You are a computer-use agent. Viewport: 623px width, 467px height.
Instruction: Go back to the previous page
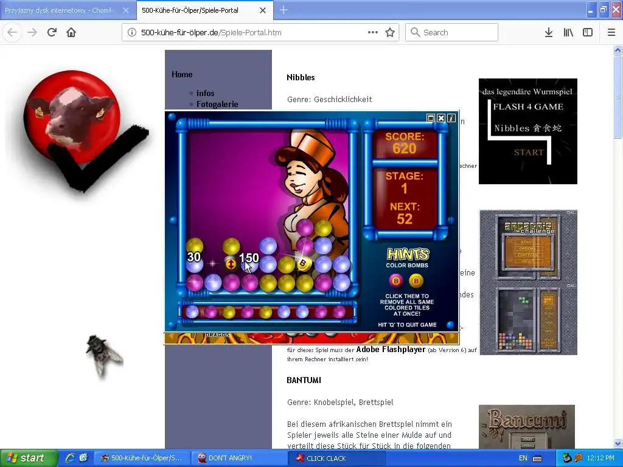12,33
